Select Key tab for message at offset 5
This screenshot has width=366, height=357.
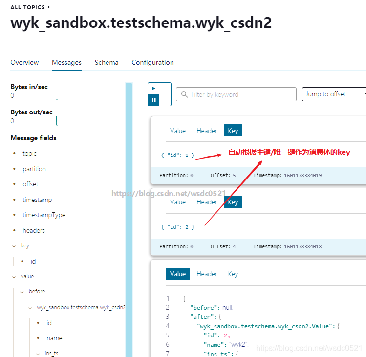[233, 131]
